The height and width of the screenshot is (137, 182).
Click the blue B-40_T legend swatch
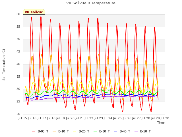[116, 132]
